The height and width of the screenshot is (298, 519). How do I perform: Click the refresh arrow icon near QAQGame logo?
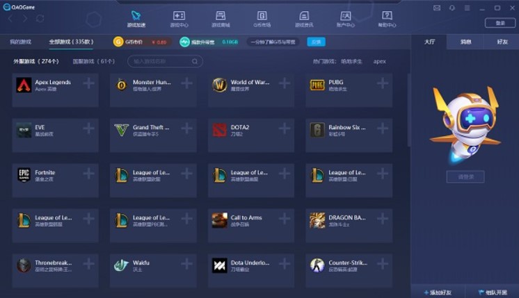click(x=40, y=19)
